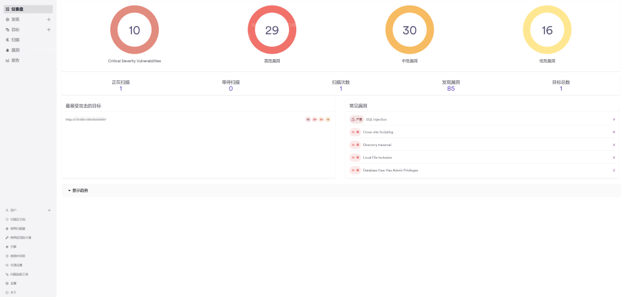
Task: Open the 发现 discovery menu item
Action: click(x=15, y=19)
